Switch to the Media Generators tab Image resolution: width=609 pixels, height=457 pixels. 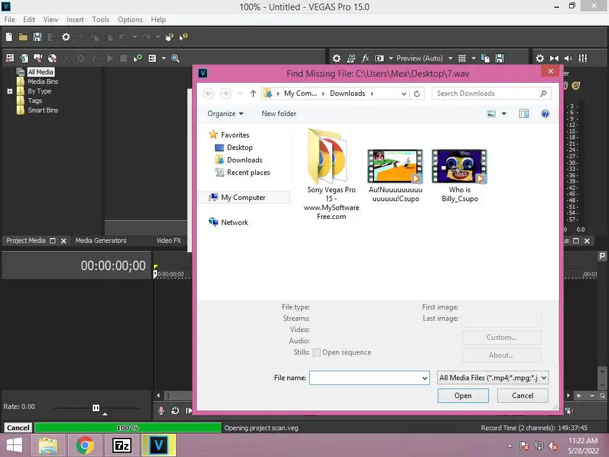pos(101,240)
